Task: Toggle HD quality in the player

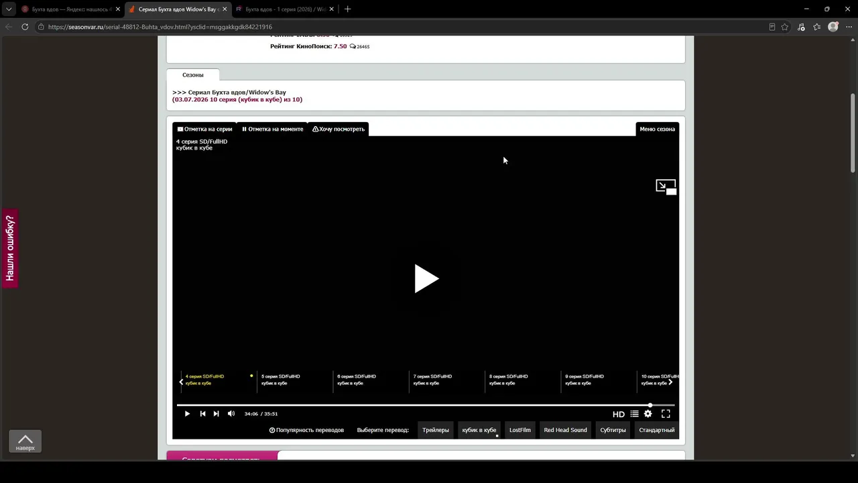Action: tap(619, 414)
